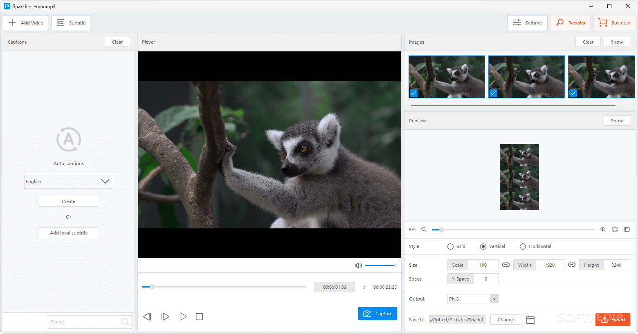Click Add local subtitle
Image resolution: width=638 pixels, height=334 pixels.
[x=69, y=233]
